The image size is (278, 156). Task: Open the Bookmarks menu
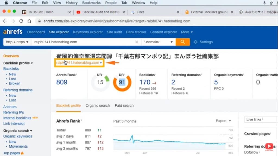coord(91,3)
